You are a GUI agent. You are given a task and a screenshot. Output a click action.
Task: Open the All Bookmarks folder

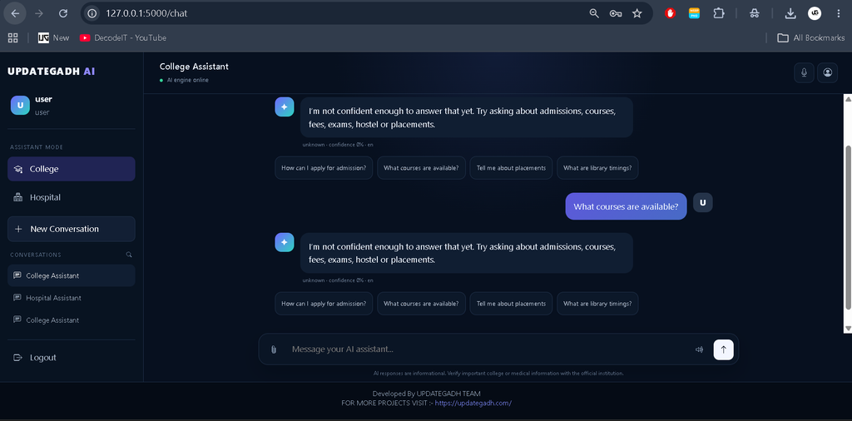click(810, 37)
